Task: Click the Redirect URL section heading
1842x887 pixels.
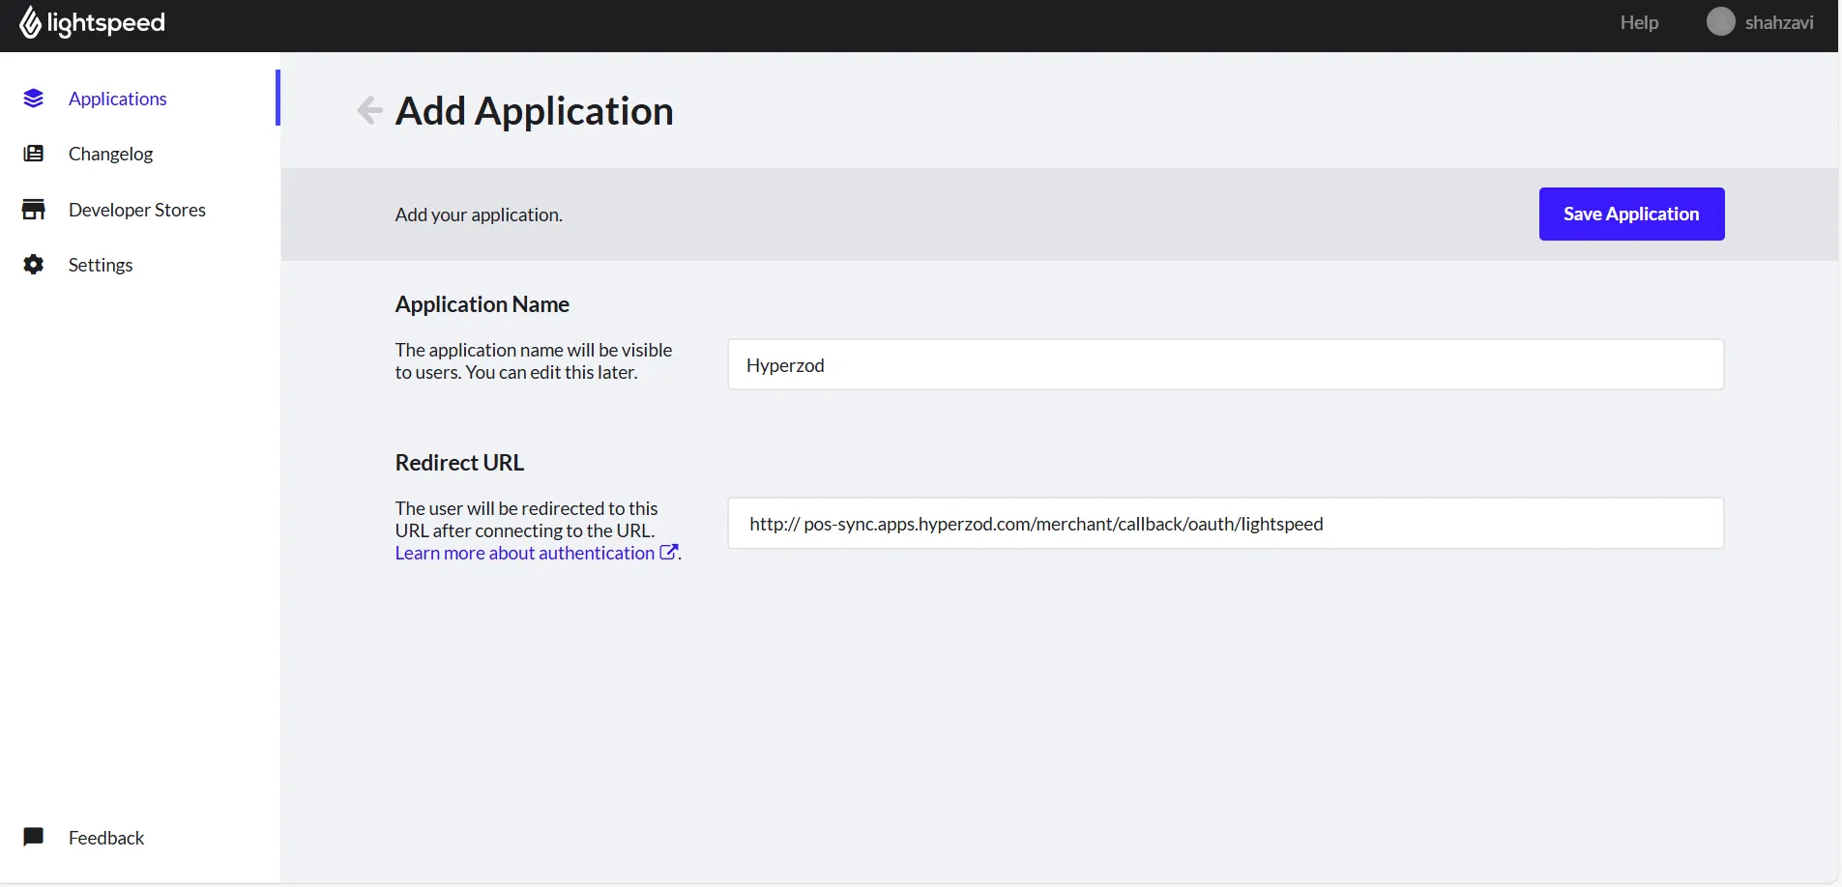Action: pos(459,463)
